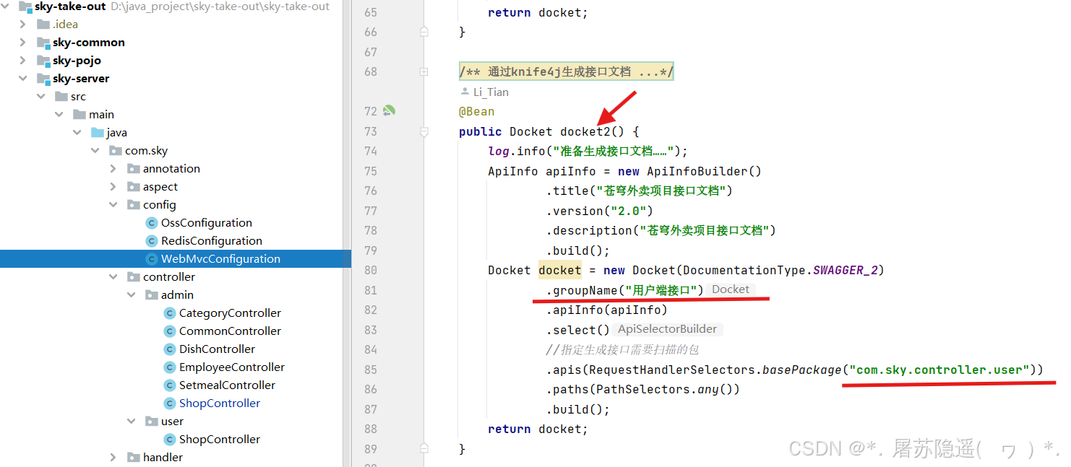
Task: Expand the aspect package
Action: (113, 187)
